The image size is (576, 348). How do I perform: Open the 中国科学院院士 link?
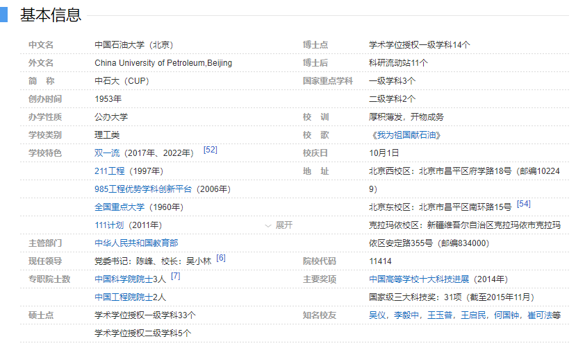[123, 279]
